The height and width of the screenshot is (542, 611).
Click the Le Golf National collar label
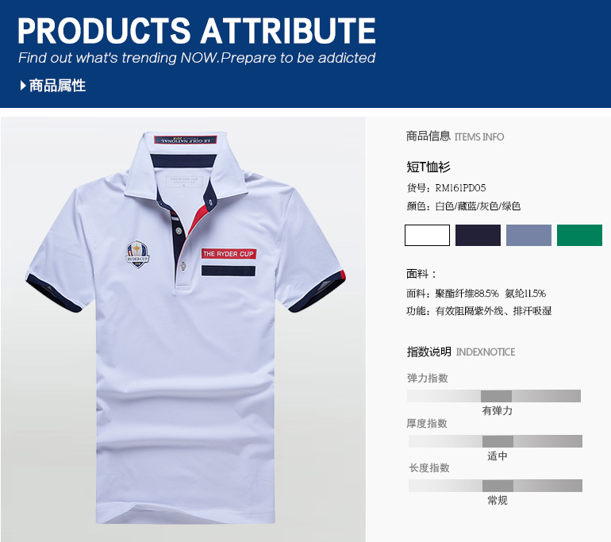(186, 140)
